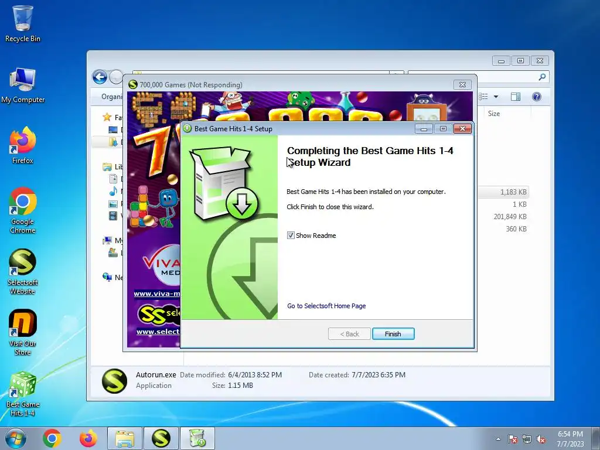
Task: Select the Best Game Hits 1-4 desktop shortcut
Action: 23,394
